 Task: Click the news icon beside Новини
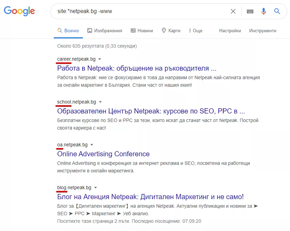tap(133, 31)
